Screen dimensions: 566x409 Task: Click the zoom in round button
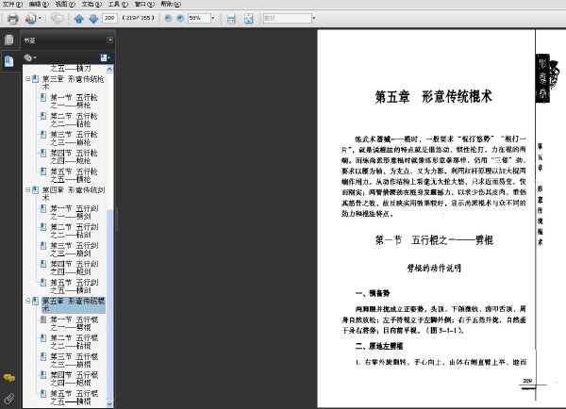180,18
